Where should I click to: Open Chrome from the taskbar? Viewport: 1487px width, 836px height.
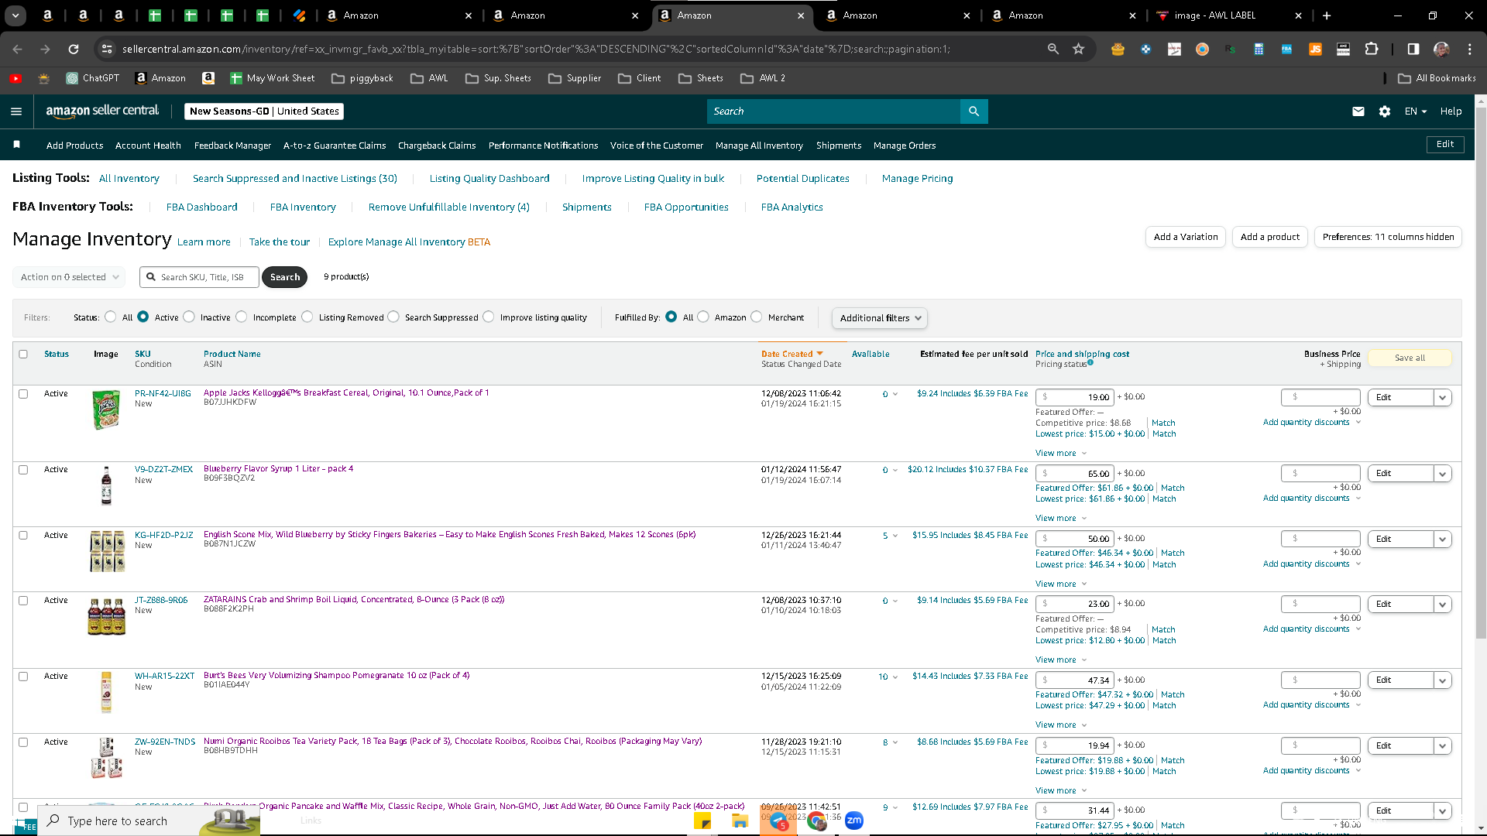point(816,821)
